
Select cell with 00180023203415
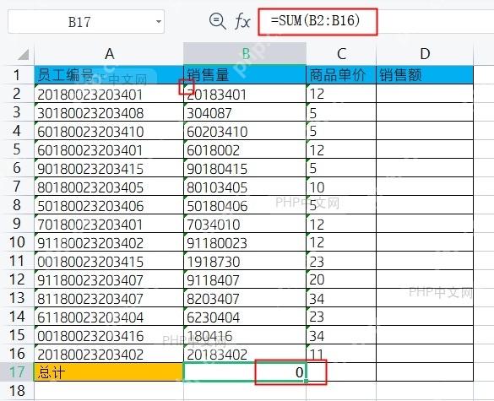tap(109, 261)
